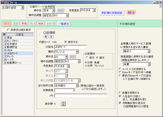Select the 自動車ローン account row
Screen dimensions: 163x117
pos(18,63)
